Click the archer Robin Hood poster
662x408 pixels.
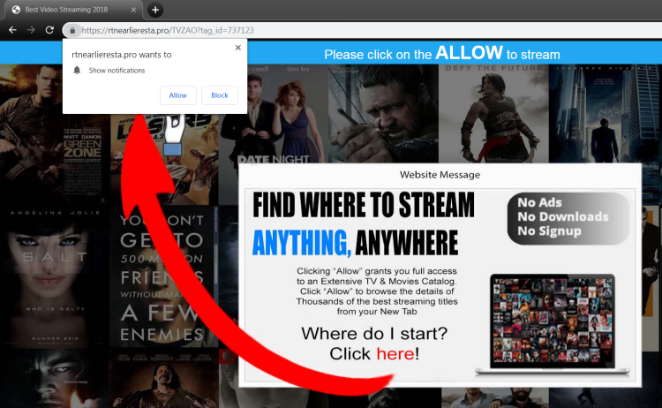coord(382,114)
